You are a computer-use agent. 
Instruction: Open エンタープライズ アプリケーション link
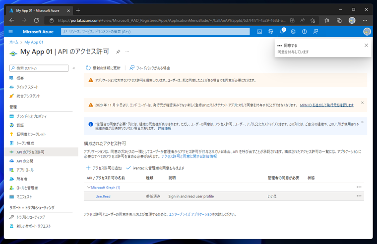coord(190,214)
